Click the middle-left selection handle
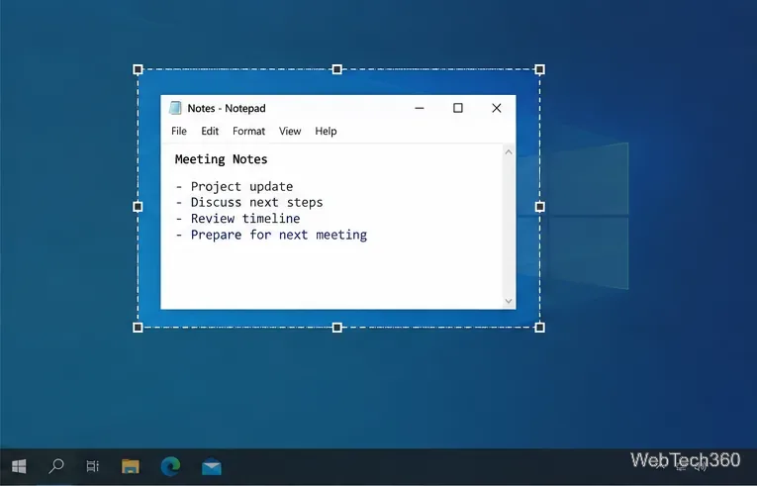757x486 pixels. pos(138,207)
